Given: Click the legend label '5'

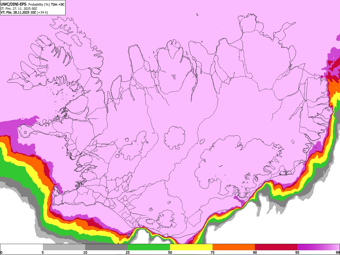Looking at the screenshot, I should 43,252.
